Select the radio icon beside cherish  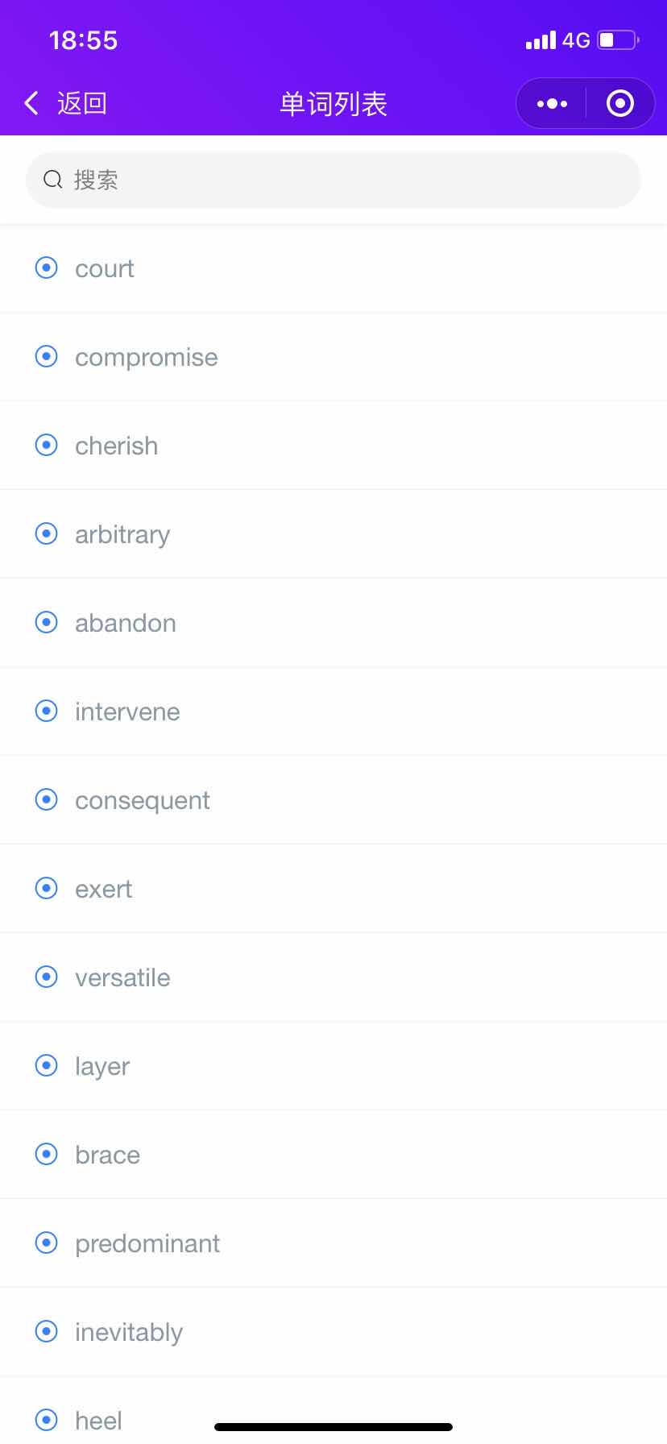click(47, 445)
